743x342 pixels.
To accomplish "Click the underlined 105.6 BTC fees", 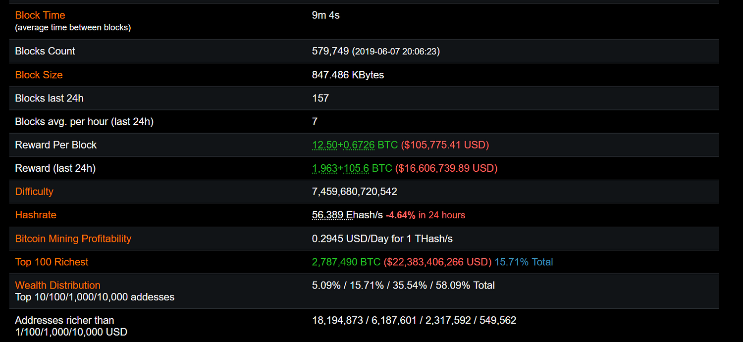I will click(356, 168).
